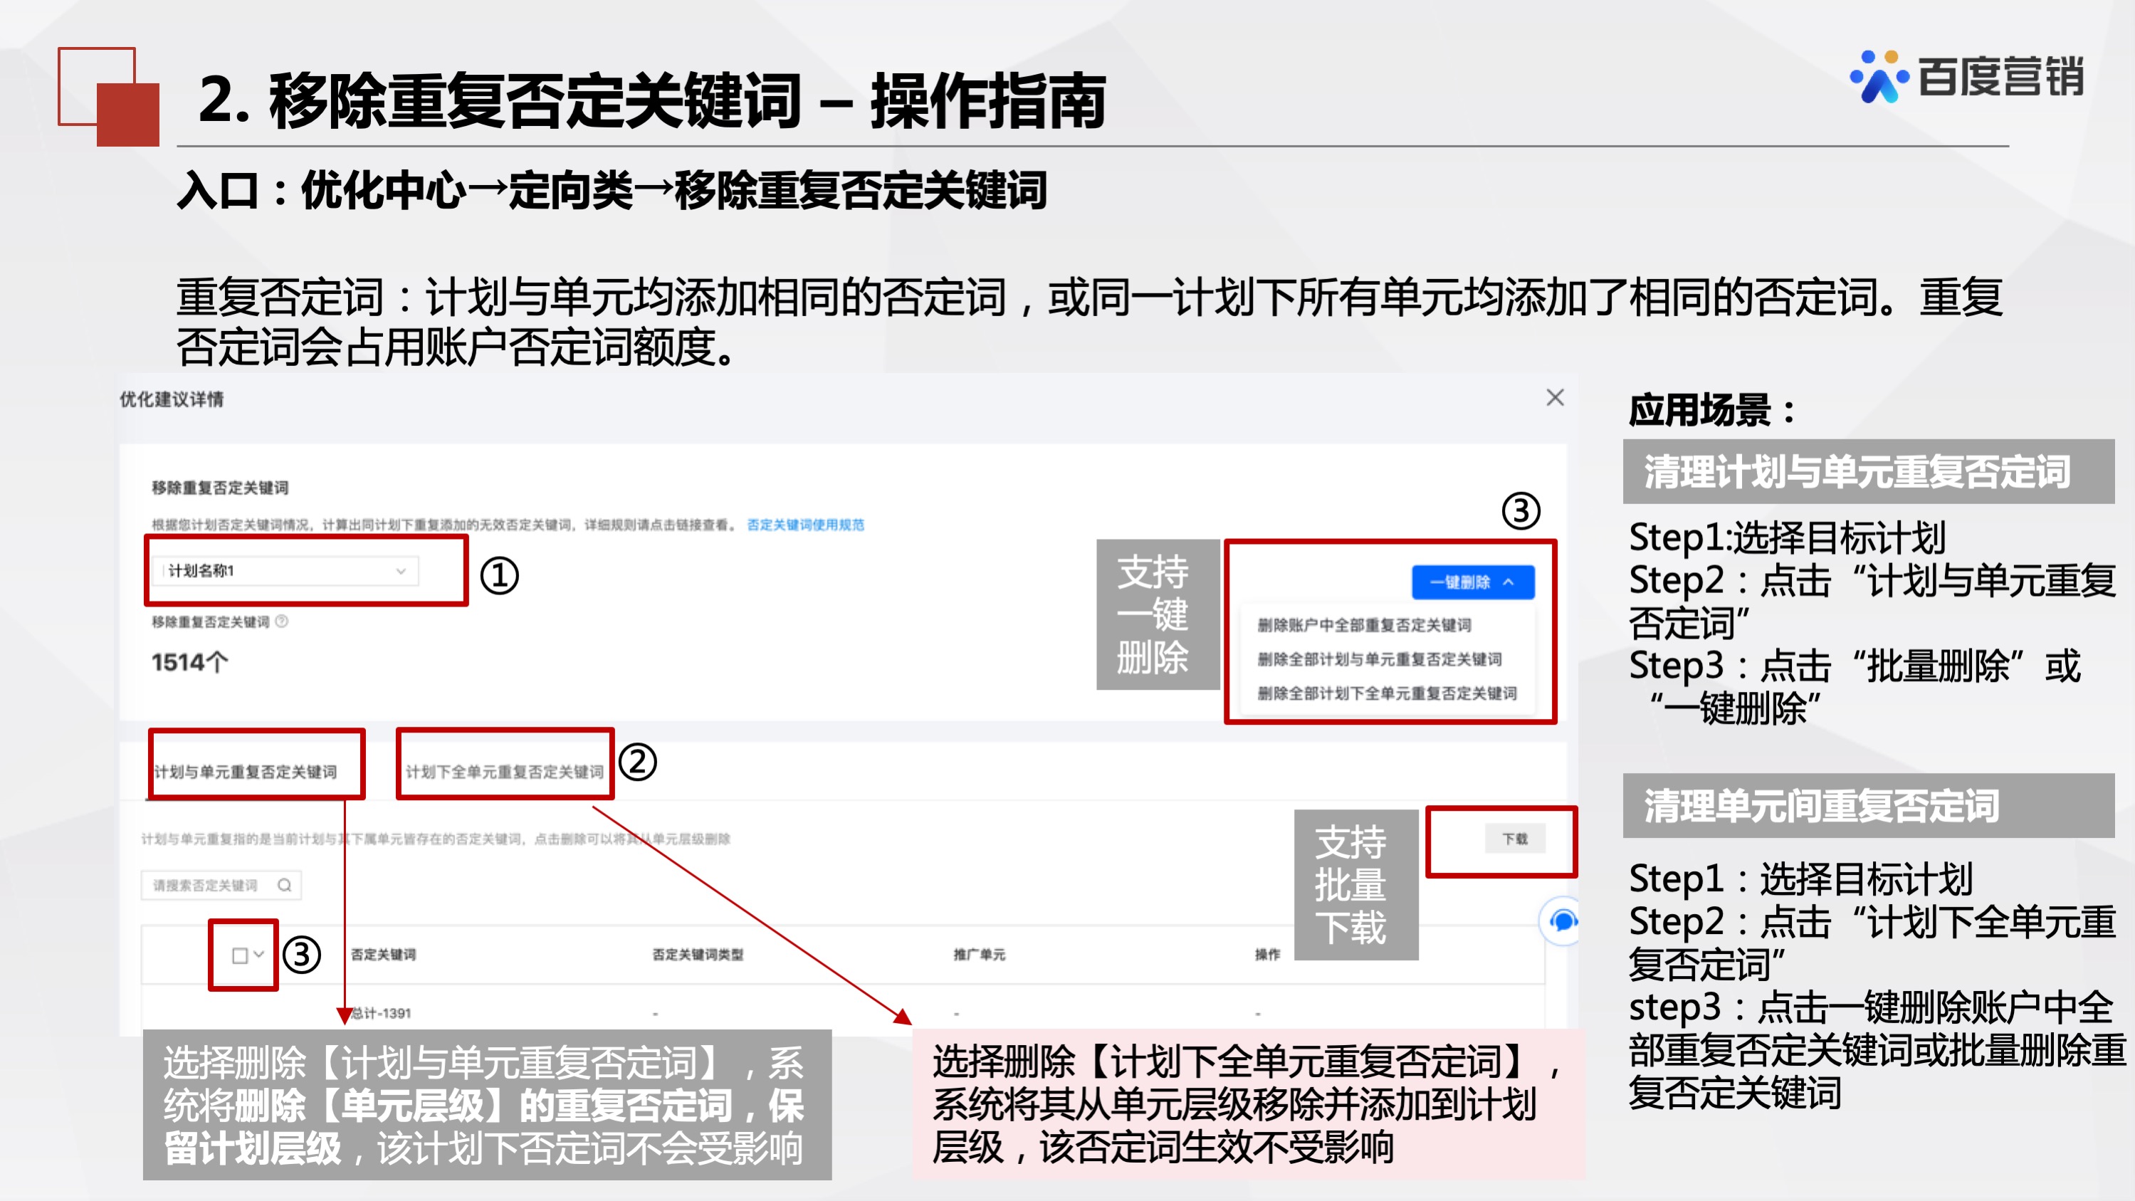2135x1201 pixels.
Task: Click the 否定关键词类型 column header
Action: point(696,953)
